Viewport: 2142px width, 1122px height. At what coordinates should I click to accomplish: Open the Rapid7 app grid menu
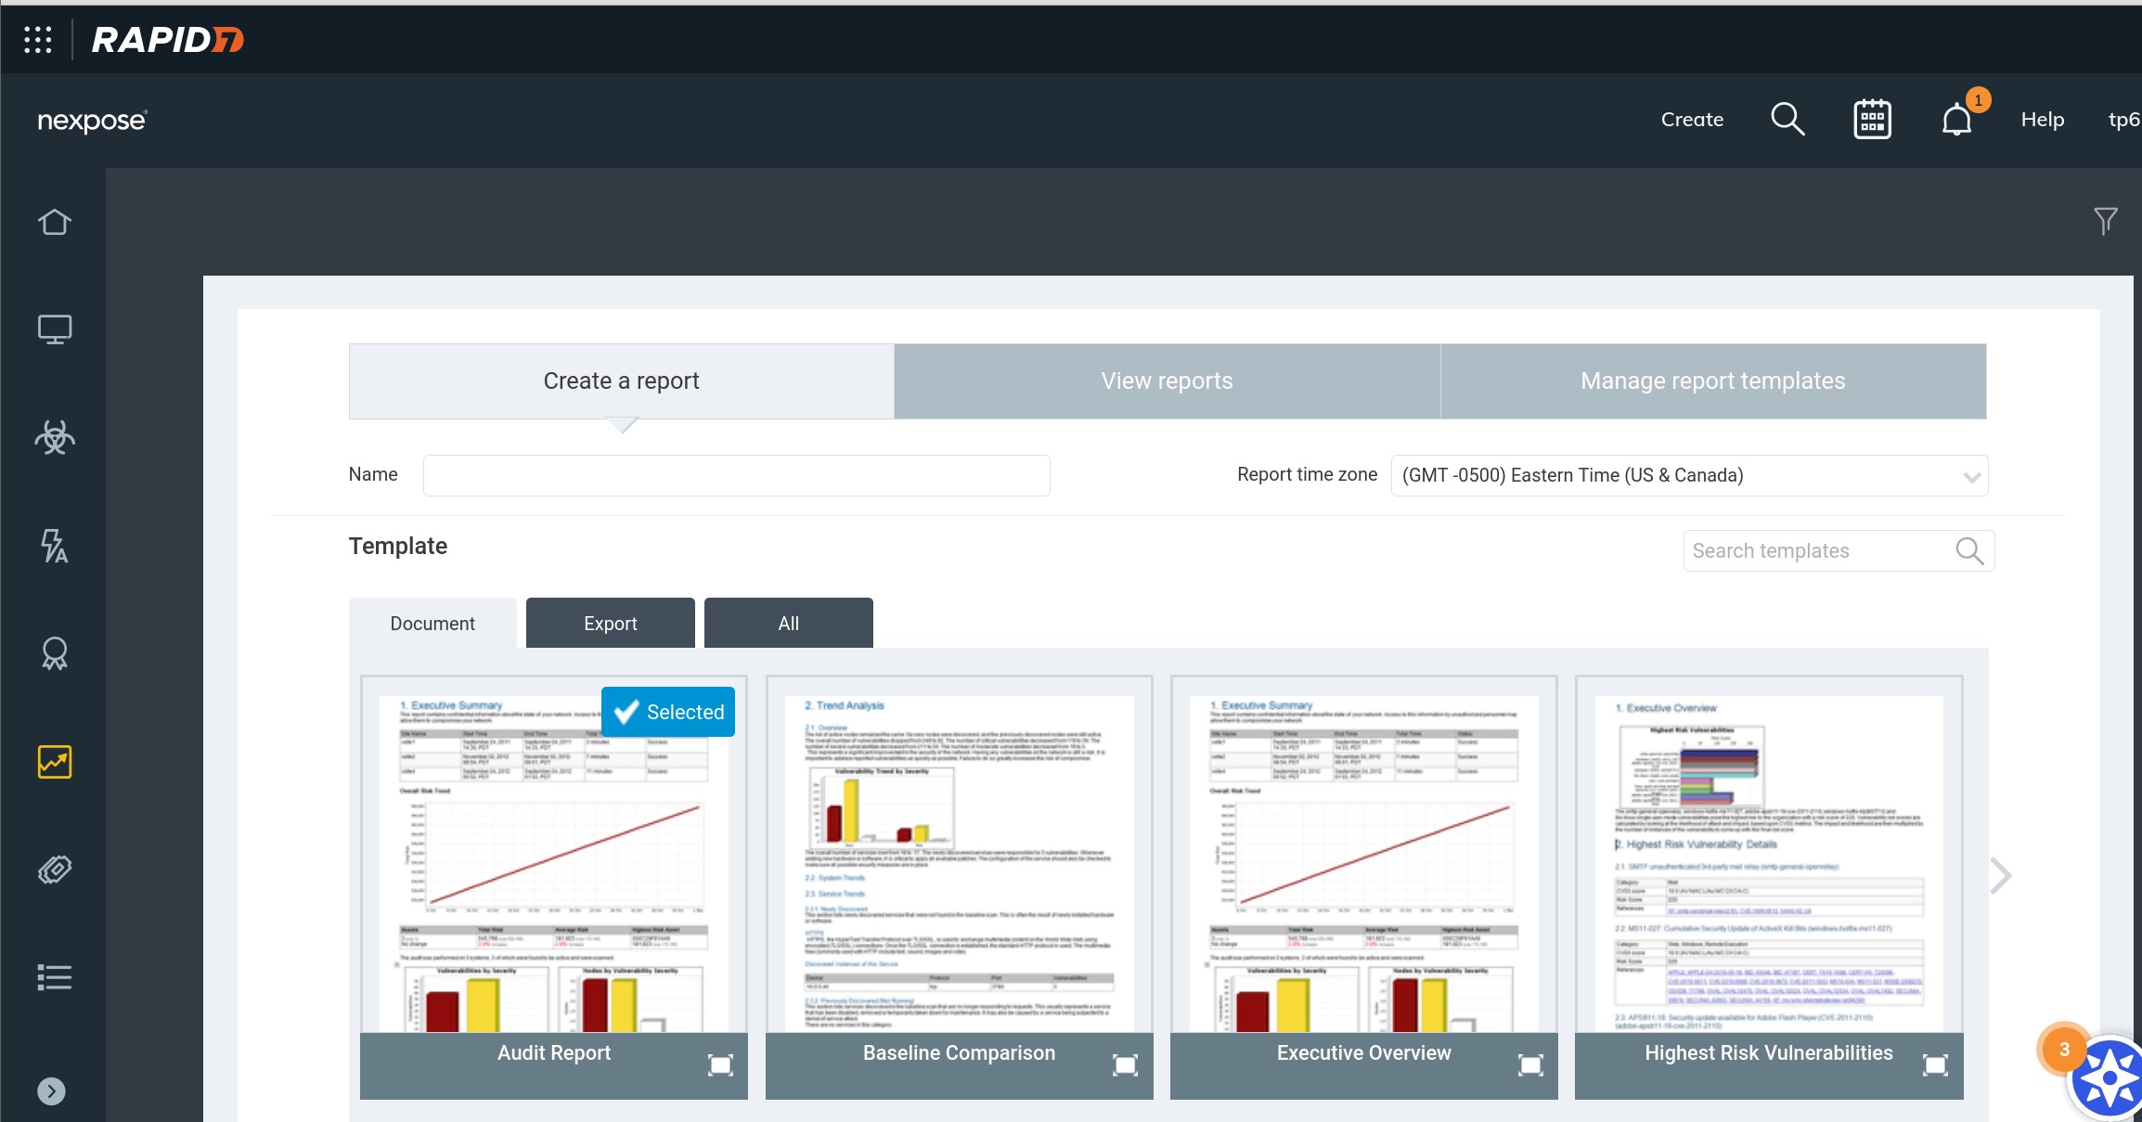click(38, 40)
